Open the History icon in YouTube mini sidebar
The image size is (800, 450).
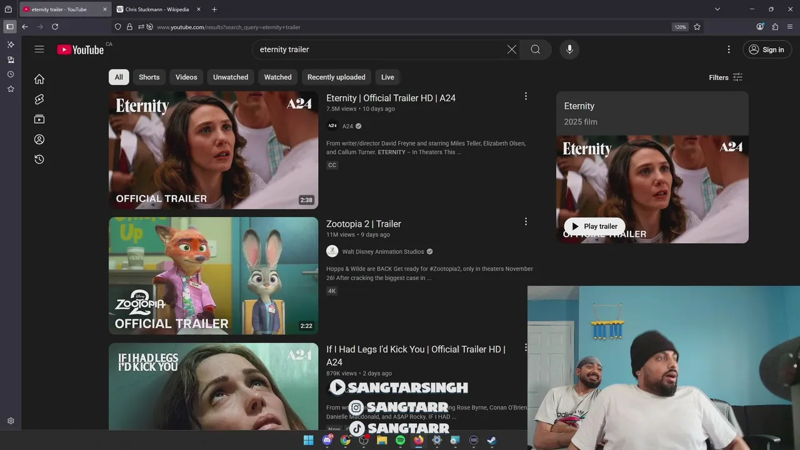(39, 159)
